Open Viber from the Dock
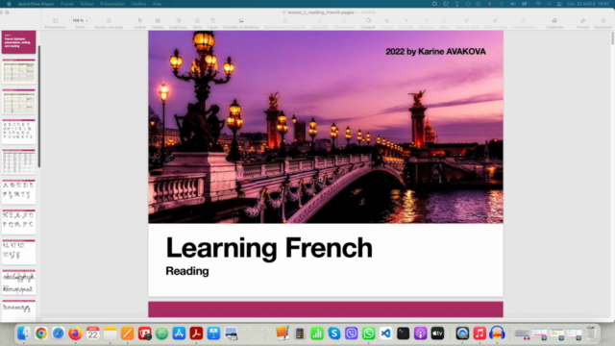 [352, 334]
